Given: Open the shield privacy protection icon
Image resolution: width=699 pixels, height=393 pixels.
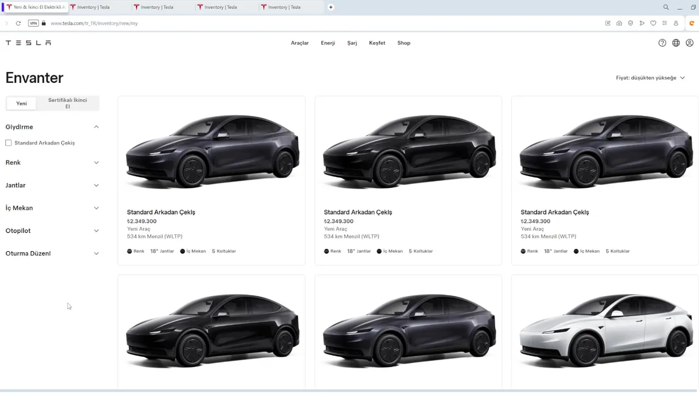Looking at the screenshot, I should click(x=631, y=23).
